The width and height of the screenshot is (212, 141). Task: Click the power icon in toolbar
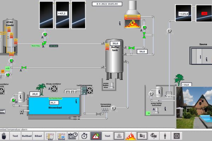(177, 136)
